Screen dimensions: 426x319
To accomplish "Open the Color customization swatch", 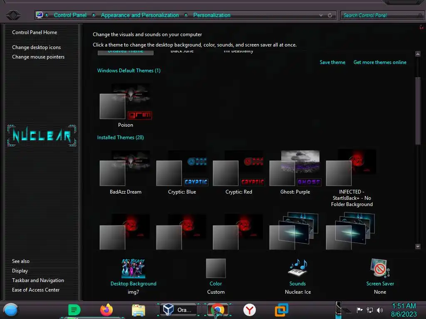I will [x=216, y=268].
